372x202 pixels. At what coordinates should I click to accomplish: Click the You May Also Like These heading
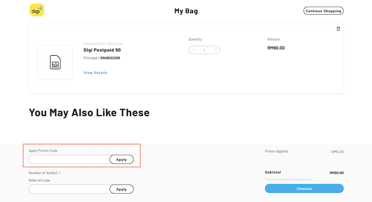click(x=89, y=113)
